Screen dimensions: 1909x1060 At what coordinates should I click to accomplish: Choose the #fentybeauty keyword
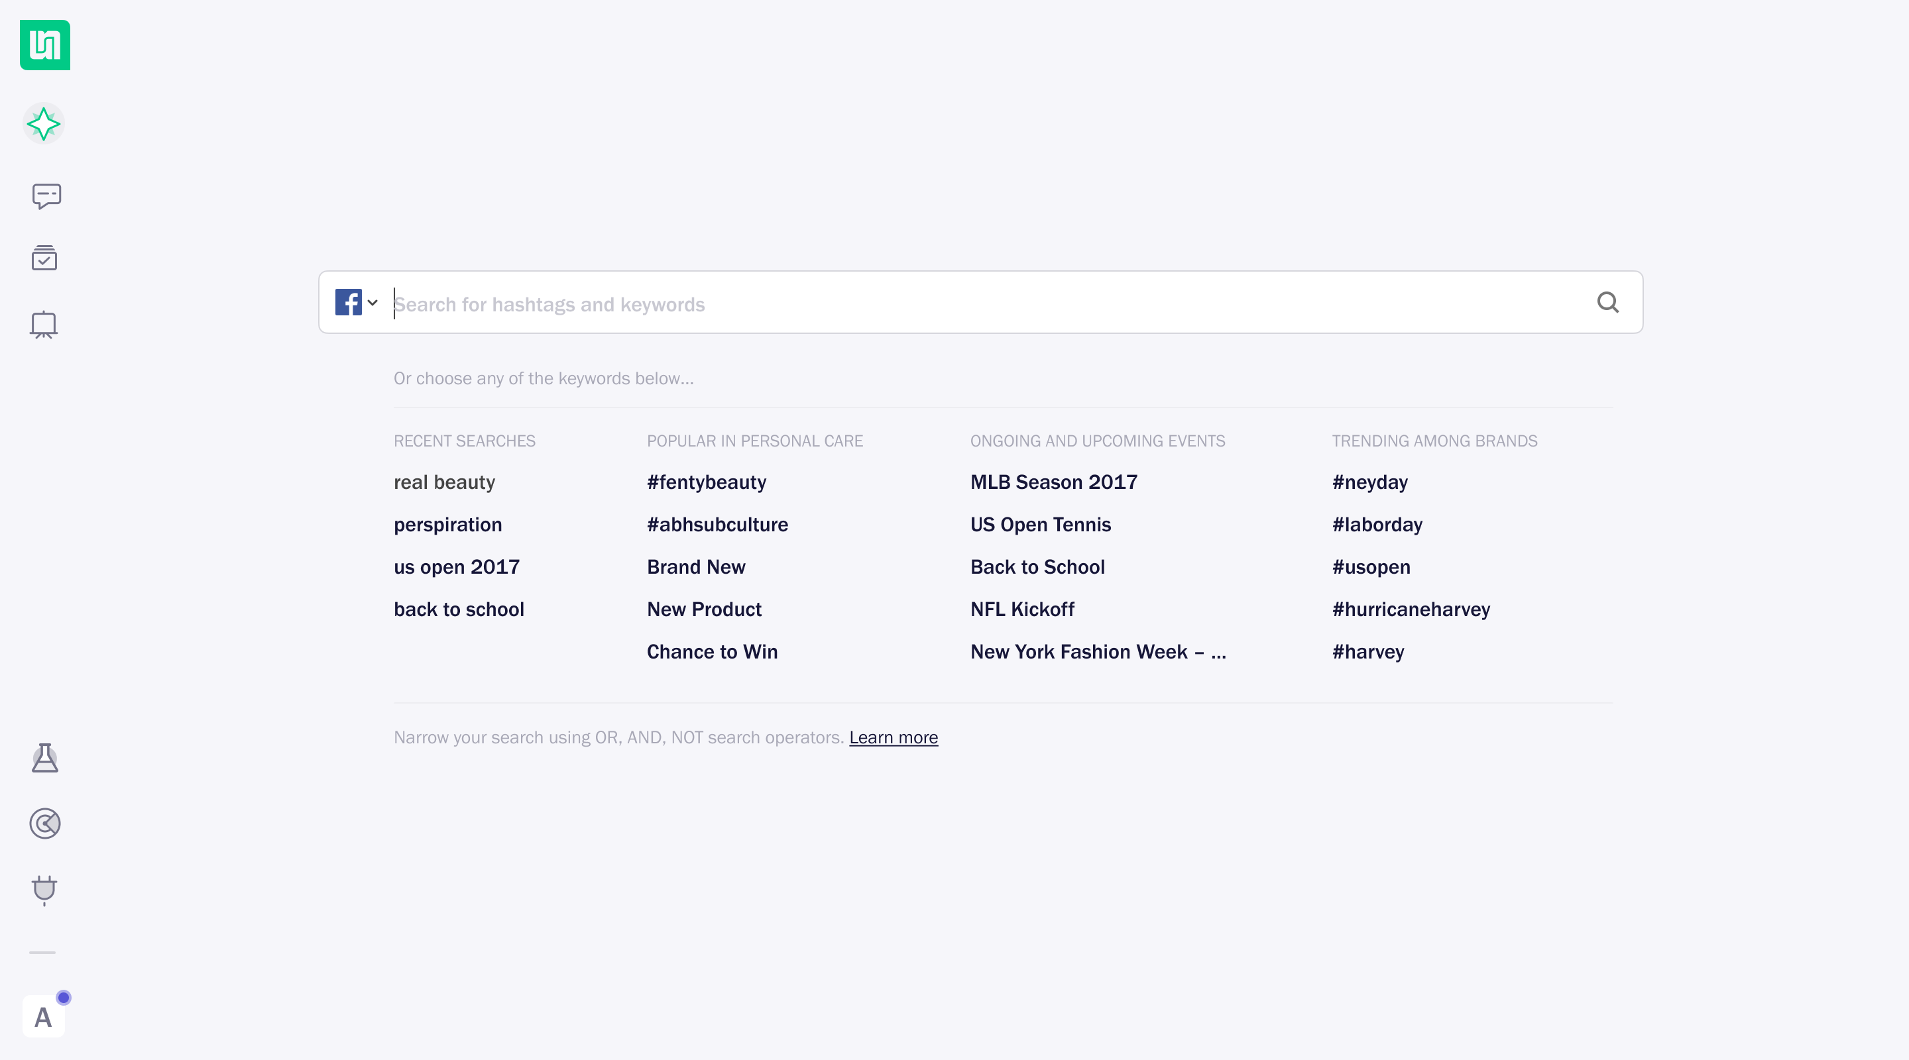click(x=706, y=482)
